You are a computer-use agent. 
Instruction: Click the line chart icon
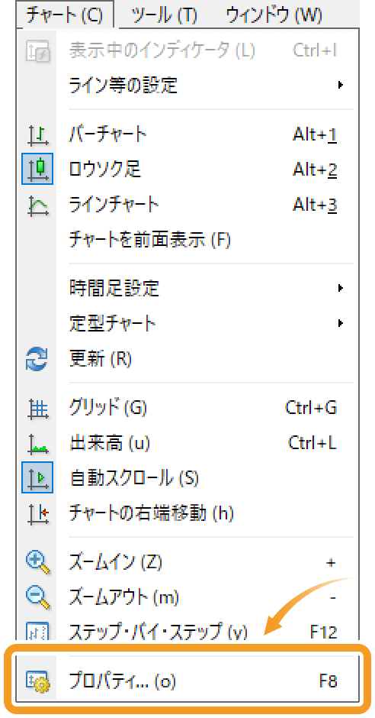coord(37,205)
